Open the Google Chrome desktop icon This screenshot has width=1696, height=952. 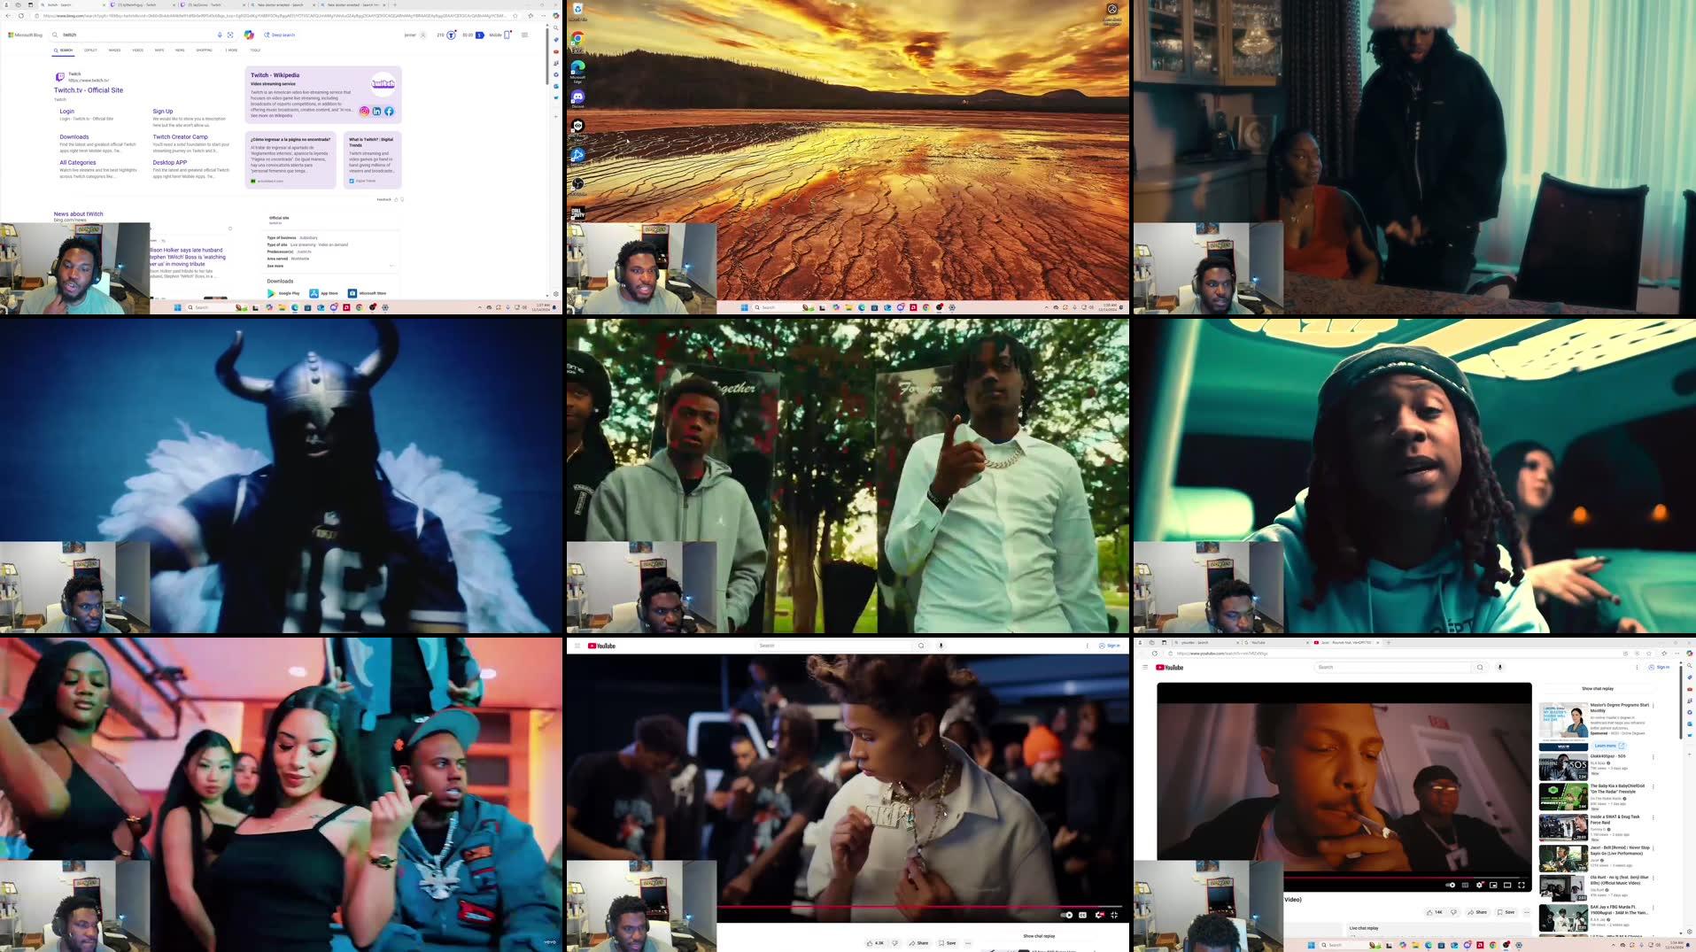577,40
